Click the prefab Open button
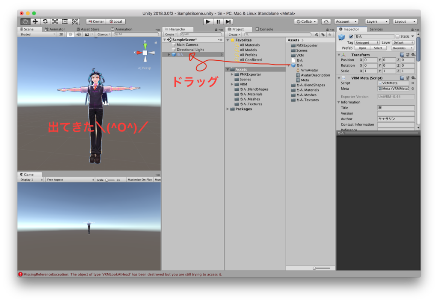The height and width of the screenshot is (302, 438). pos(362,48)
